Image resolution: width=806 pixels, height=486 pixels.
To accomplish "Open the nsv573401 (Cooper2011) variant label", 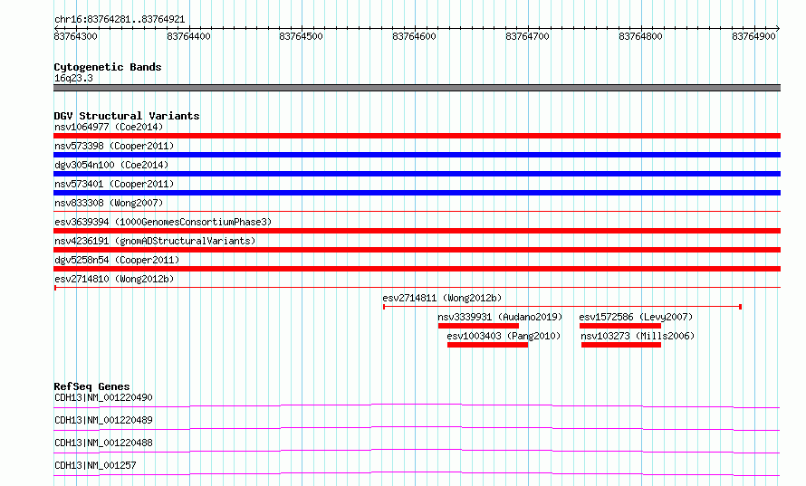I will tap(114, 184).
